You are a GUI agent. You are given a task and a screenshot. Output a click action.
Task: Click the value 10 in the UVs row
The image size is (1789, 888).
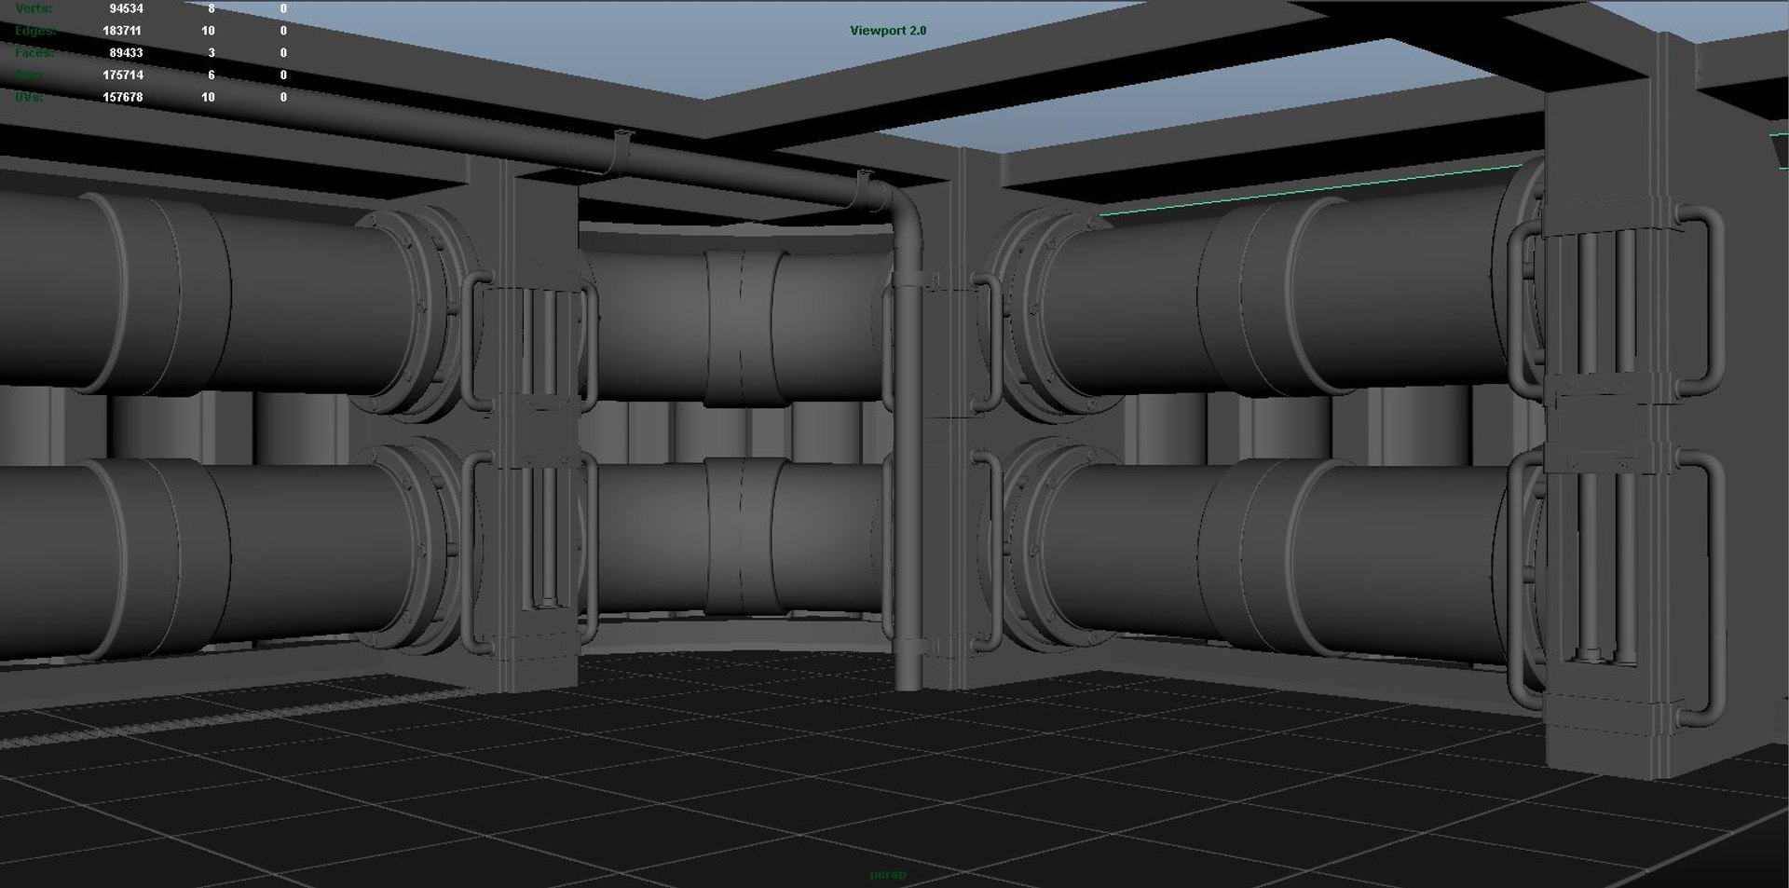(208, 97)
